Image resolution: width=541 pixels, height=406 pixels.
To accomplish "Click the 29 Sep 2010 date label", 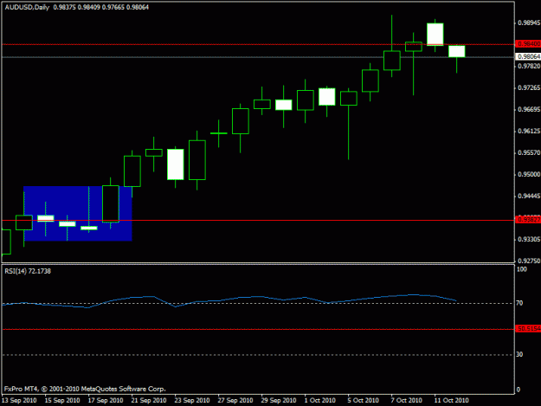I will point(279,401).
